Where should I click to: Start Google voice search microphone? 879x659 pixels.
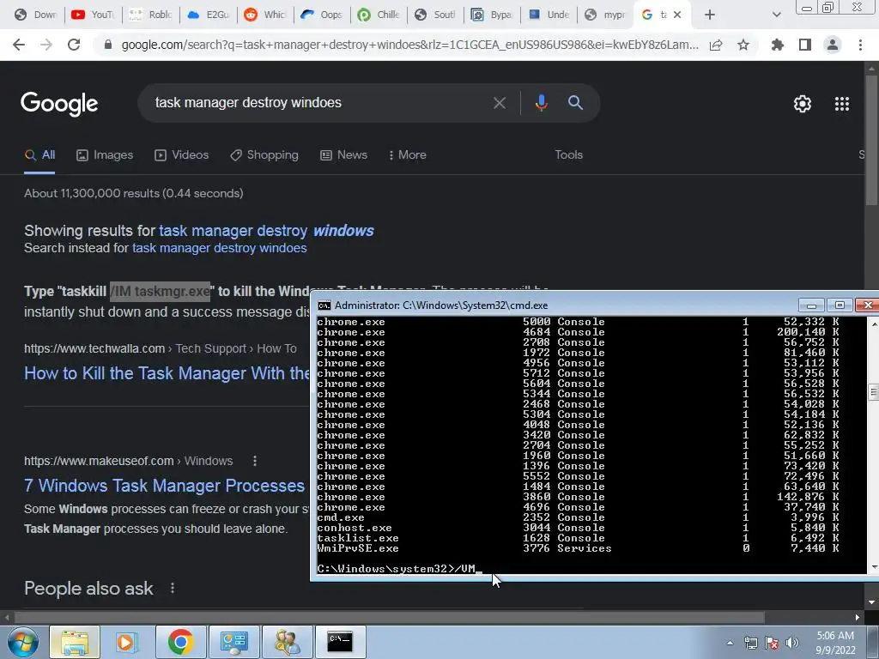tap(541, 103)
